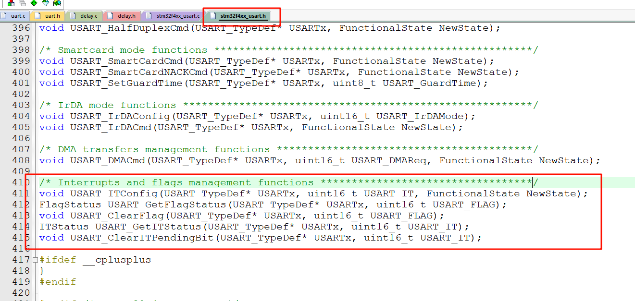This screenshot has width=635, height=301.
Task: Click the USART_DMACmd declaration line
Action: coord(320,160)
